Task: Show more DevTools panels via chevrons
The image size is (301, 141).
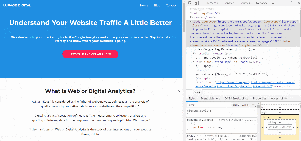Action: pos(273,3)
